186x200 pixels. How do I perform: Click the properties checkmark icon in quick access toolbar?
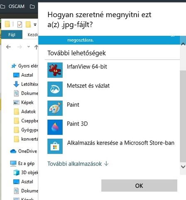(20, 25)
